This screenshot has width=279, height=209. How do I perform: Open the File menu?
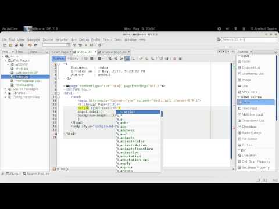(x=4, y=39)
